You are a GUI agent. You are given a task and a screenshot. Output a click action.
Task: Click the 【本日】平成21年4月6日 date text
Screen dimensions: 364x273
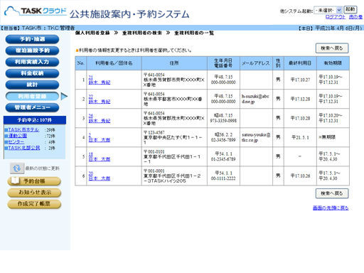pyautogui.click(x=330, y=28)
